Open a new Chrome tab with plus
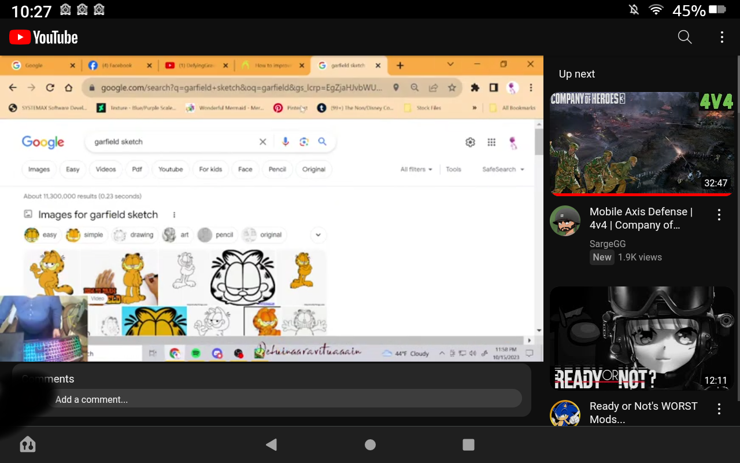 (x=400, y=65)
